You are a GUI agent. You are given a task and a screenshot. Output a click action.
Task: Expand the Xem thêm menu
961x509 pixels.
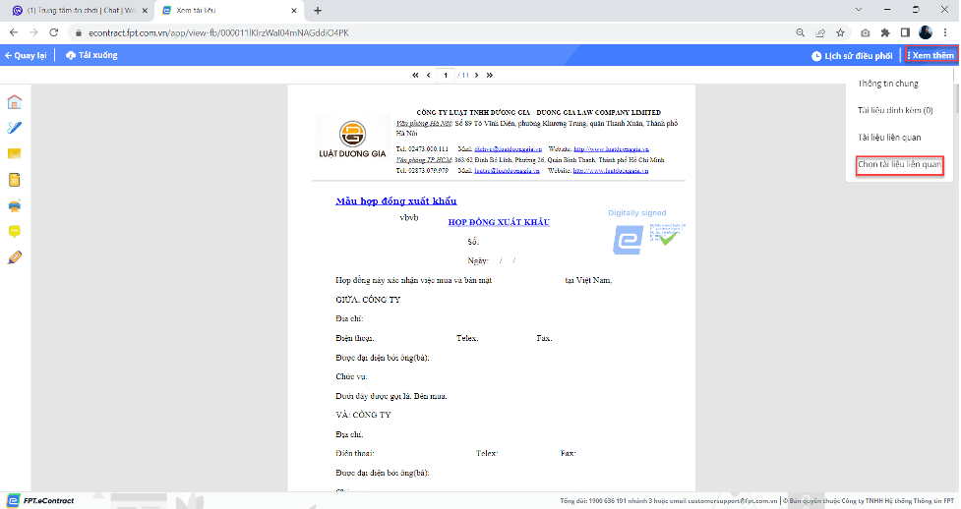931,55
